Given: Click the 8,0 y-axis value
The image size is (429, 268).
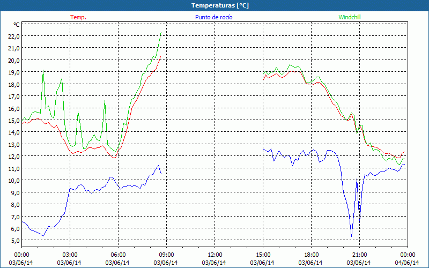Looking at the screenshot, I should [16, 205].
